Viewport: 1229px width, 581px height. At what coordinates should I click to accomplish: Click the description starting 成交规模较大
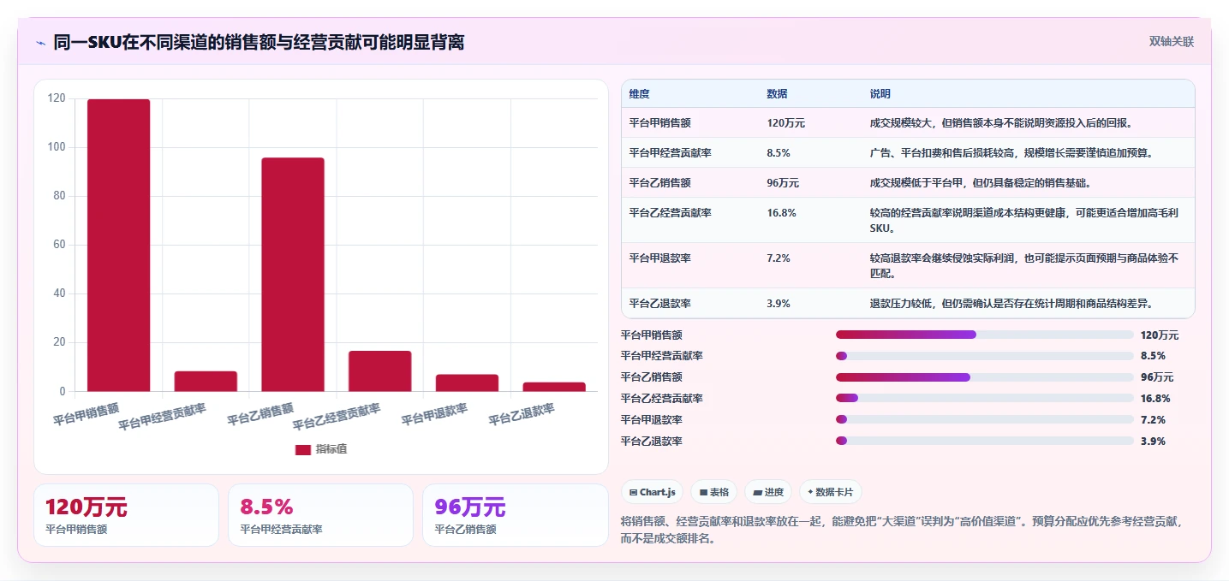(x=1001, y=123)
